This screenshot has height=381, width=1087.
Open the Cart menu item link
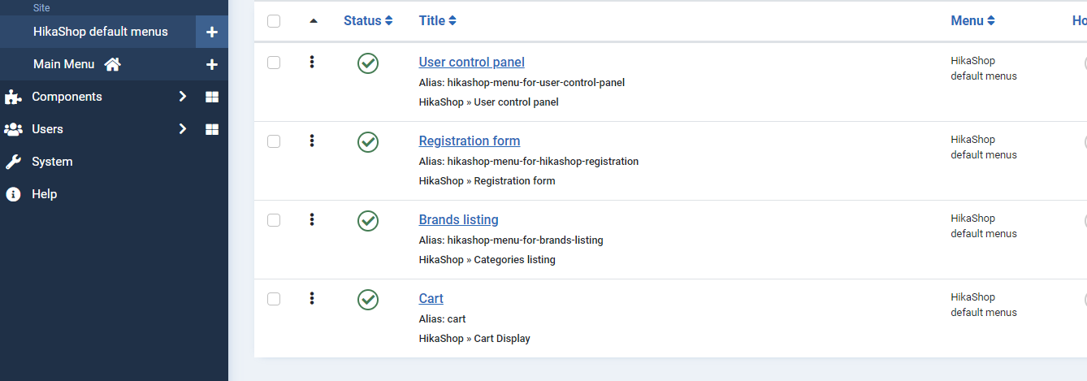tap(431, 298)
